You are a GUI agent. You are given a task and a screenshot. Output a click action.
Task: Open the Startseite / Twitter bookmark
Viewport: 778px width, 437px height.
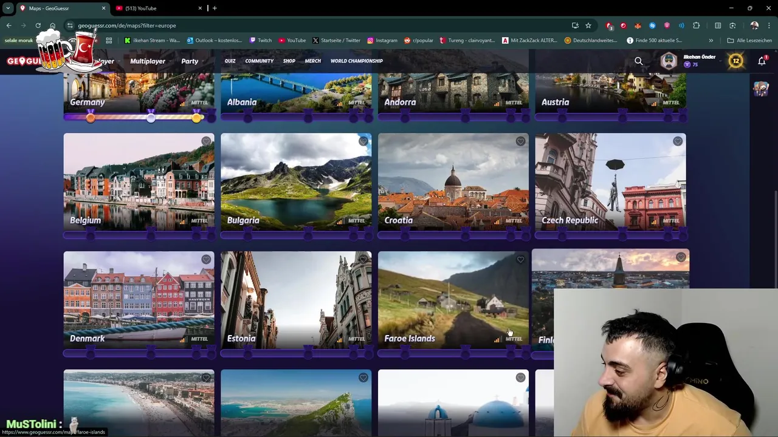click(336, 41)
